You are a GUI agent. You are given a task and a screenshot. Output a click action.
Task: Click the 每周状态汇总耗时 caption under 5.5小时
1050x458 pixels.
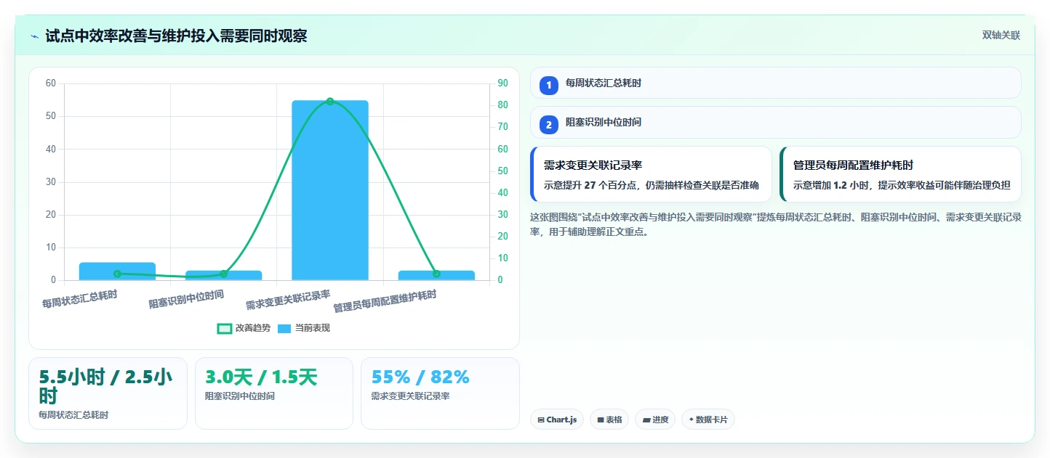[73, 414]
